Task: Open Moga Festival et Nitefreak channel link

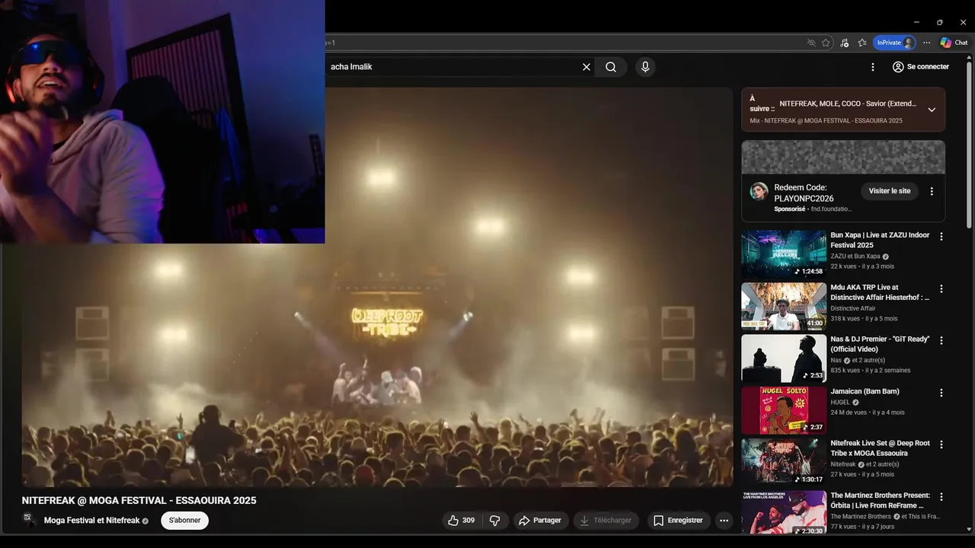Action: coord(91,521)
